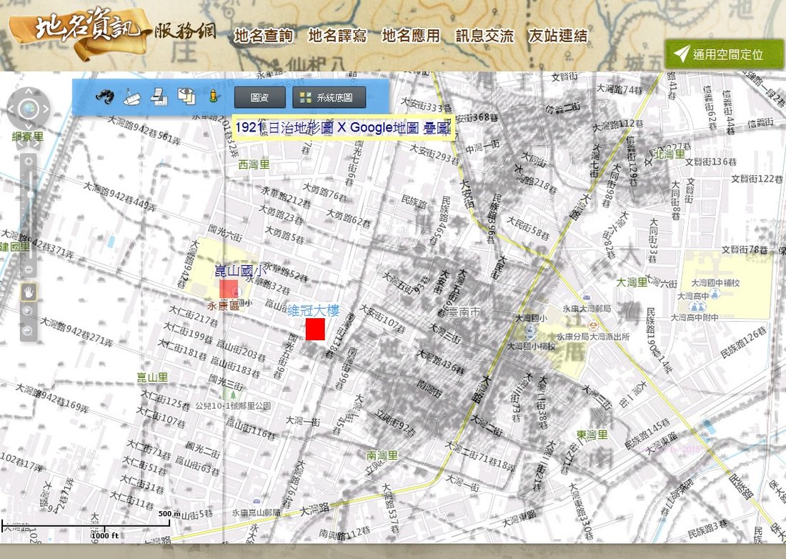Go to 友站連結 links menu

click(557, 36)
